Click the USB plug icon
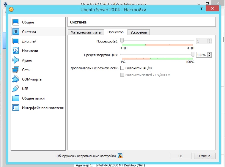The height and width of the screenshot is (167, 225). (x=16, y=89)
